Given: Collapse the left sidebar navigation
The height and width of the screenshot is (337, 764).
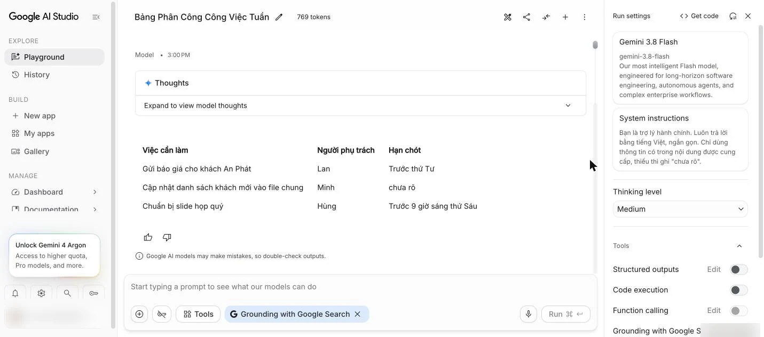Looking at the screenshot, I should coord(96,17).
